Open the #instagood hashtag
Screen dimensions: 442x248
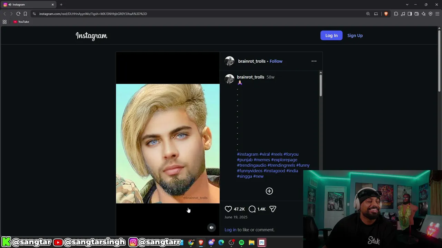(274, 171)
